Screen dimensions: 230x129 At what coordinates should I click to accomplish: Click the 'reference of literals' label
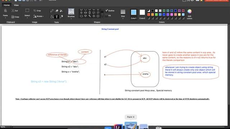(57, 55)
